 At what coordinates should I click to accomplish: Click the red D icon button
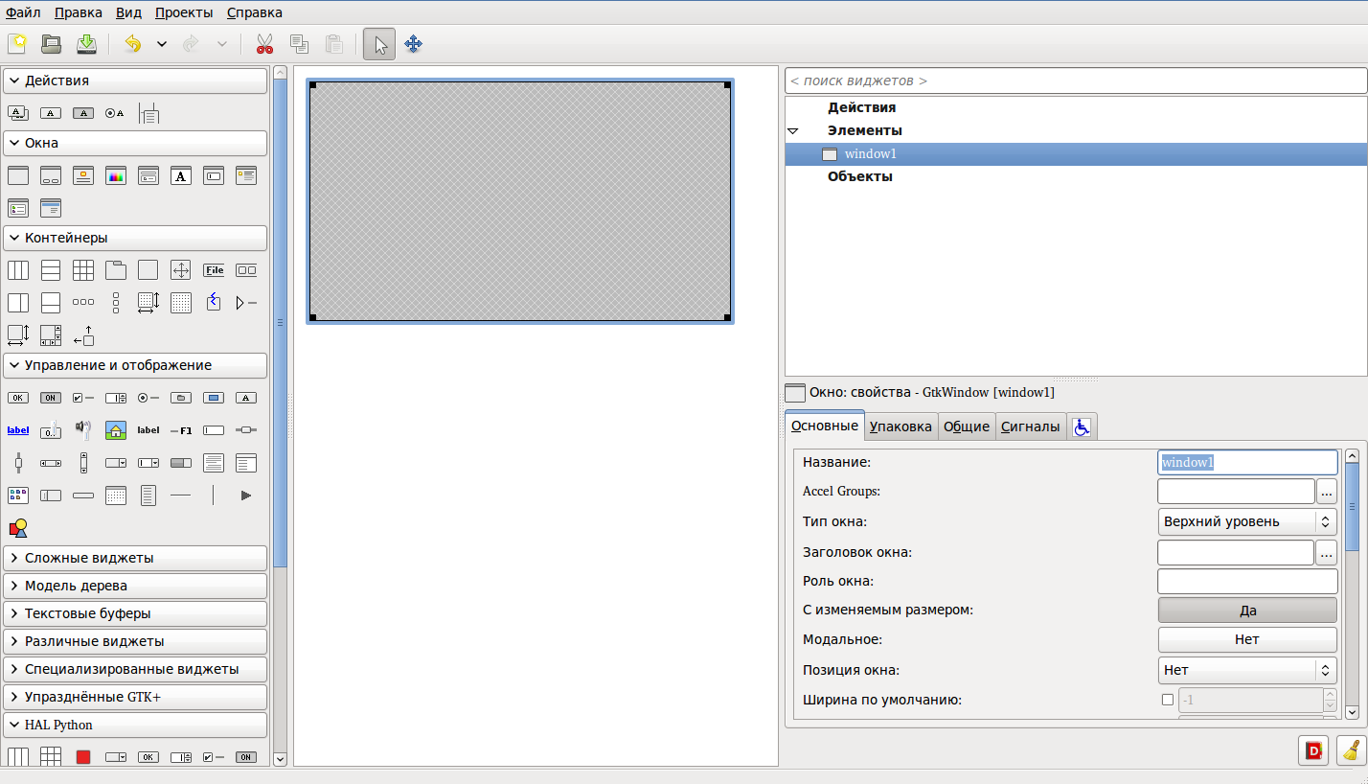click(1313, 750)
